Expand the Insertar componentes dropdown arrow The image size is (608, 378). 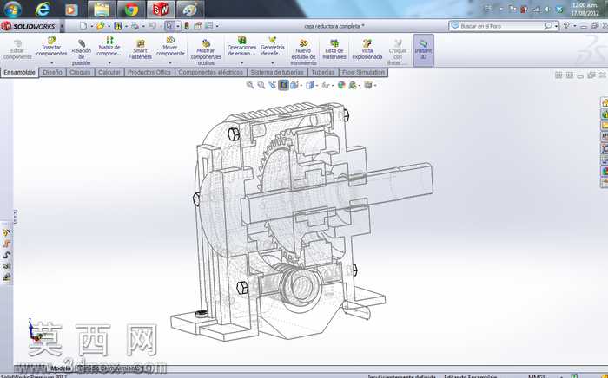click(x=51, y=63)
